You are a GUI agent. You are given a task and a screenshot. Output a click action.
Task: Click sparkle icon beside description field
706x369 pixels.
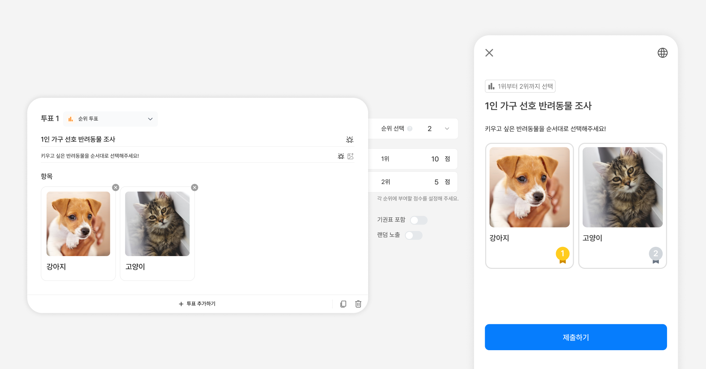(341, 156)
